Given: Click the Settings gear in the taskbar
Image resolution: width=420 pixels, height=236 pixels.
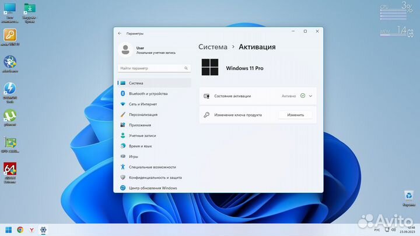Looking at the screenshot, I should click(x=43, y=230).
